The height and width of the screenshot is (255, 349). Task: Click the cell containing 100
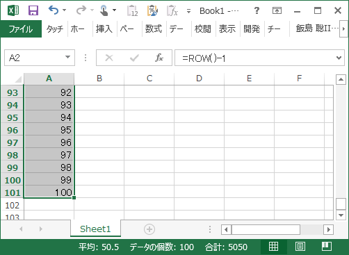[49, 192]
